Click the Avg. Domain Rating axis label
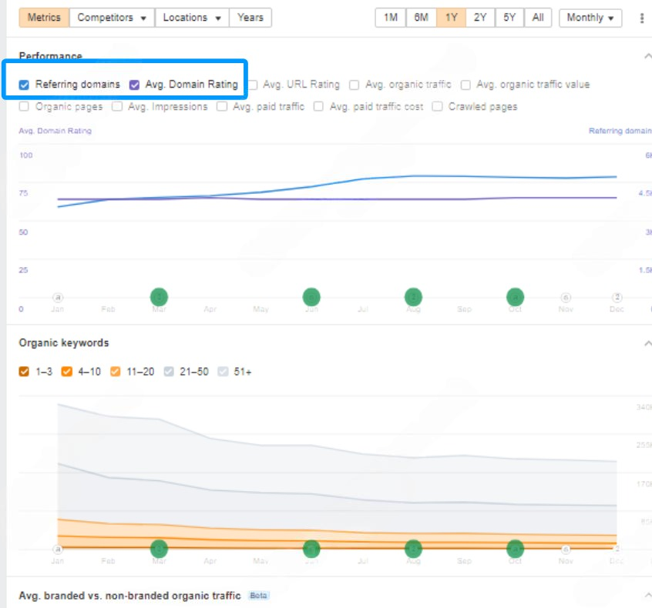Image resolution: width=652 pixels, height=608 pixels. [x=55, y=131]
